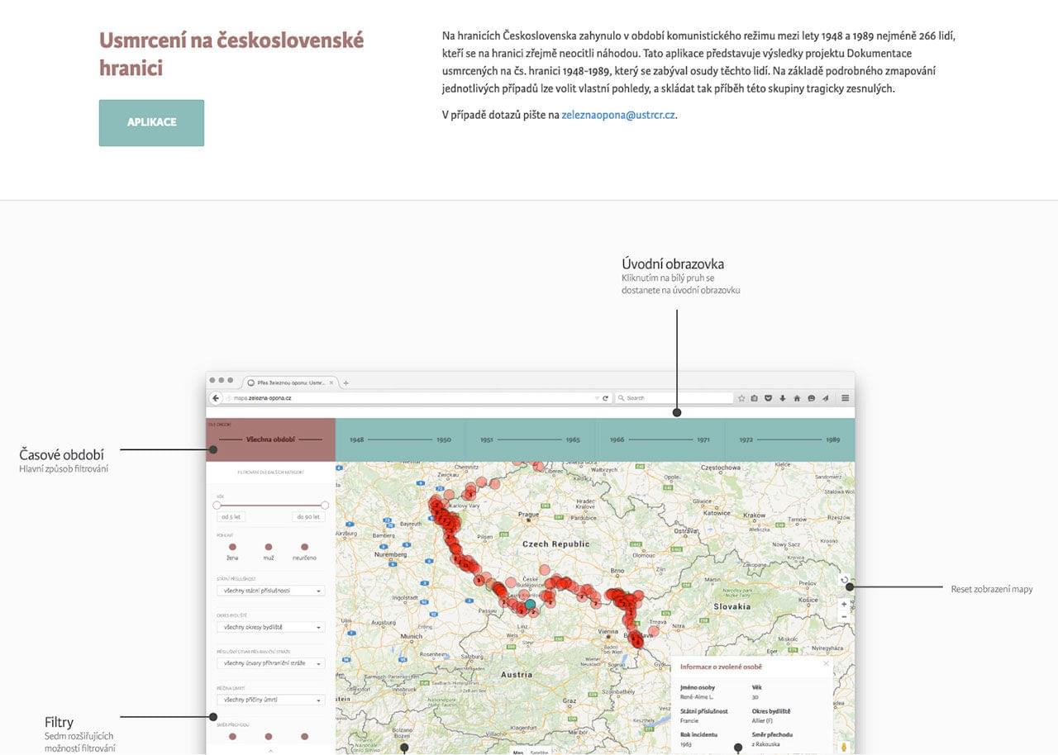
Task: Bookmark the page with the star icon
Action: tap(741, 398)
